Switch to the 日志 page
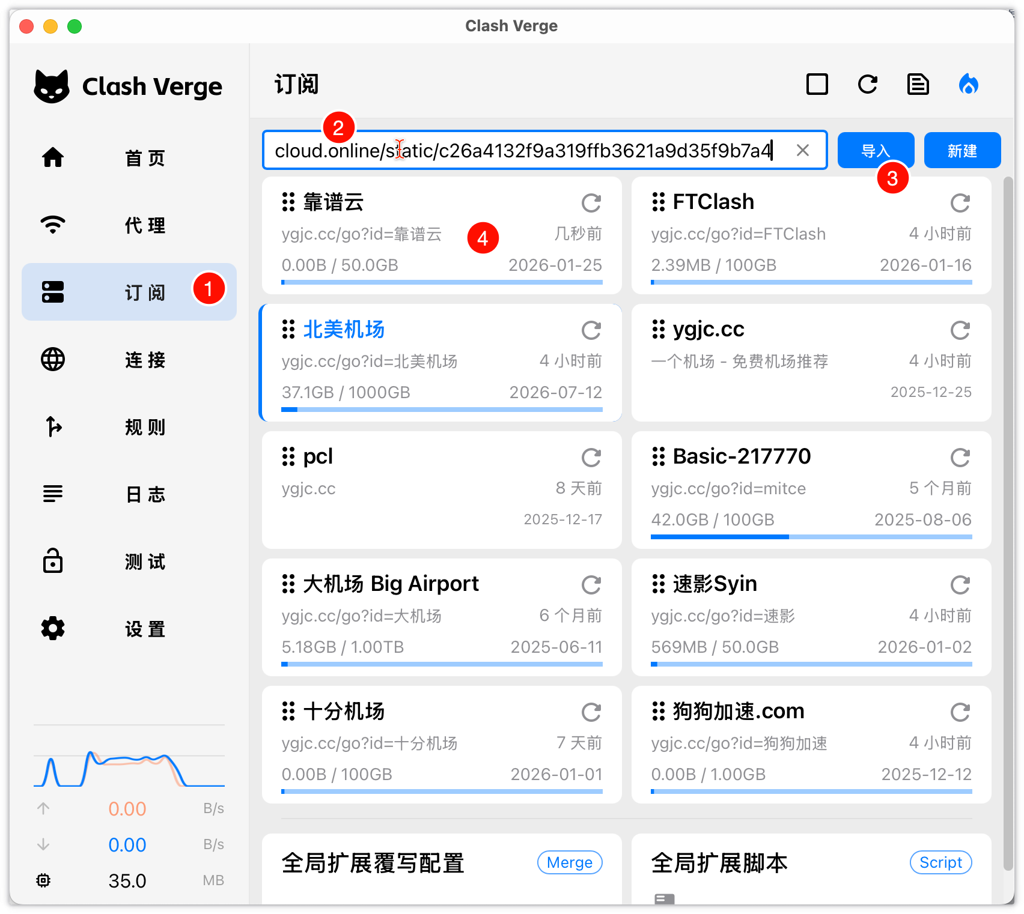This screenshot has height=914, width=1024. click(144, 494)
